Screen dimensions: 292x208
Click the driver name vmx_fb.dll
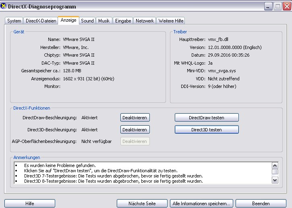pyautogui.click(x=218, y=39)
